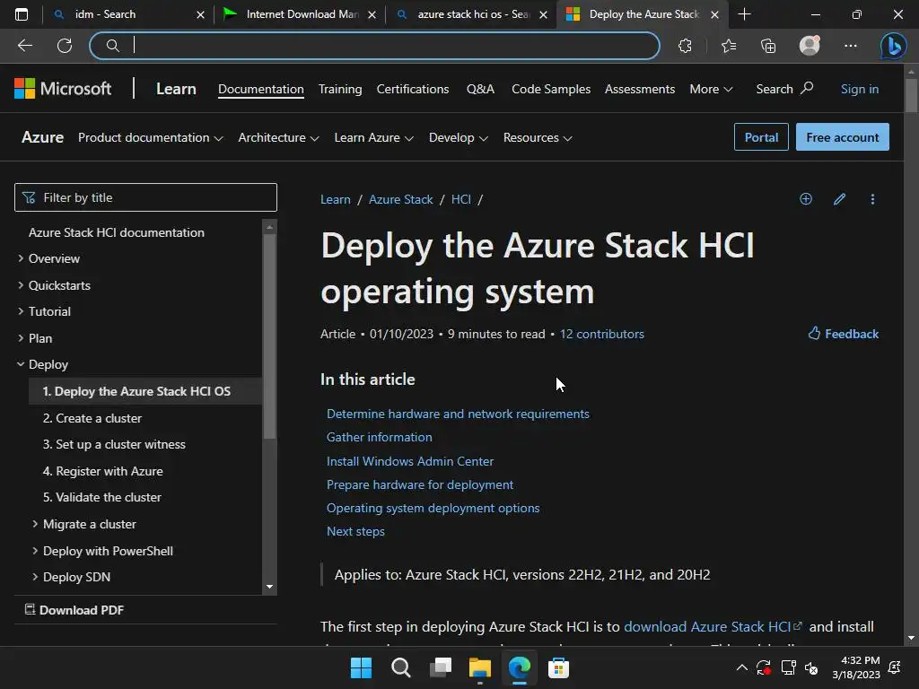Open the article more options menu
919x689 pixels.
872,199
